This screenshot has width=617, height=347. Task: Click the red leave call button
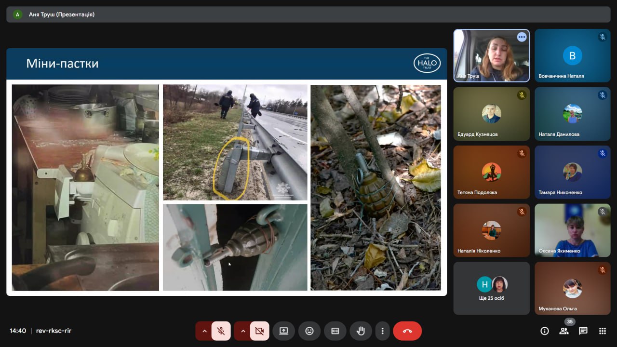click(407, 331)
